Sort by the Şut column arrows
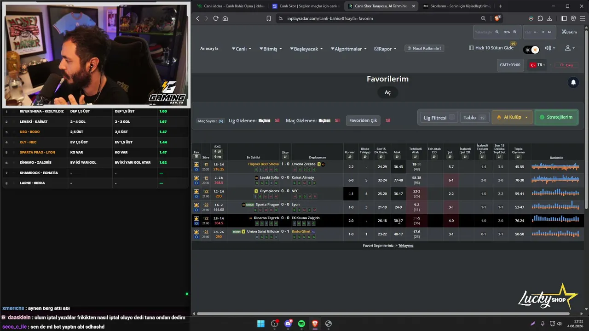 (450, 157)
